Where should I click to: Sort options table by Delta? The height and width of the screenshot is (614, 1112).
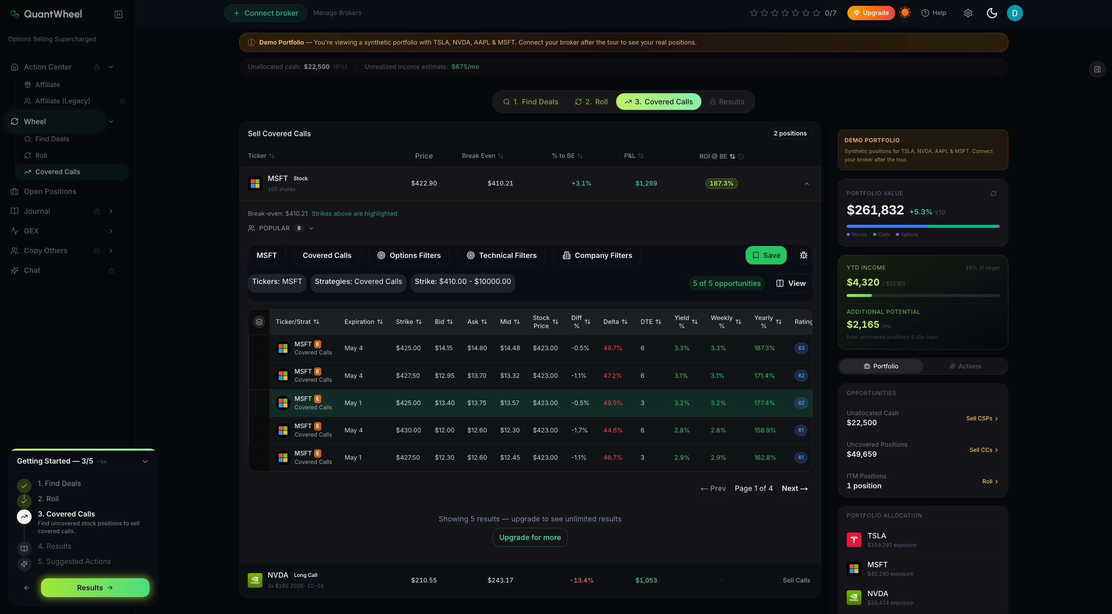pos(615,322)
